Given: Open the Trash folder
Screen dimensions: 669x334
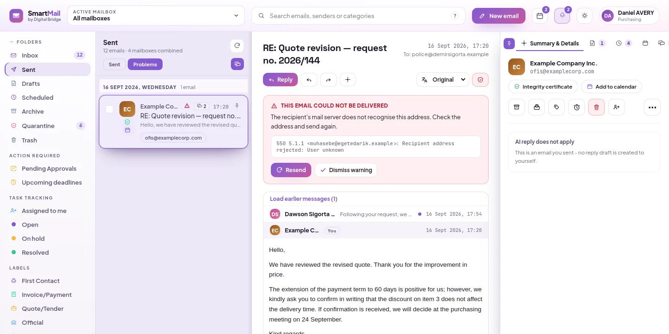Looking at the screenshot, I should click(47, 140).
